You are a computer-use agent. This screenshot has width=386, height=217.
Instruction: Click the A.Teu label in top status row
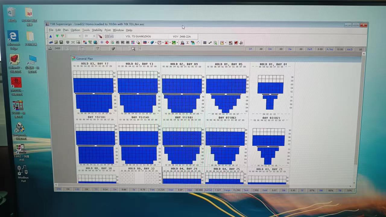330,49
